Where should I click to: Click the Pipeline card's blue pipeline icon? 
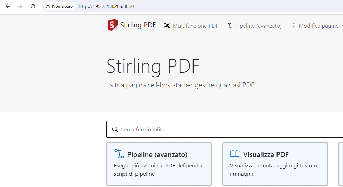(119, 154)
